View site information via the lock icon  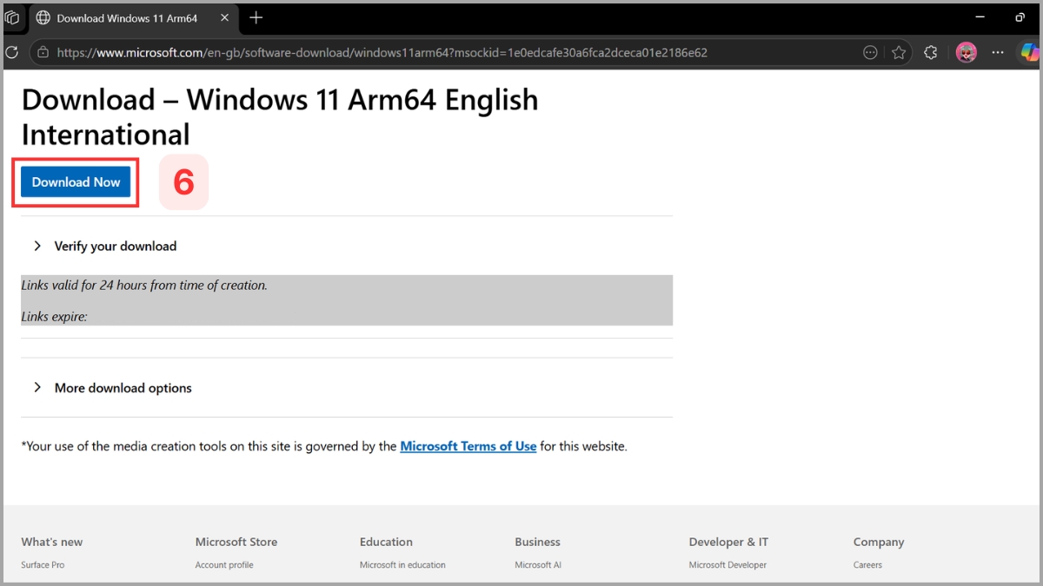(x=42, y=52)
